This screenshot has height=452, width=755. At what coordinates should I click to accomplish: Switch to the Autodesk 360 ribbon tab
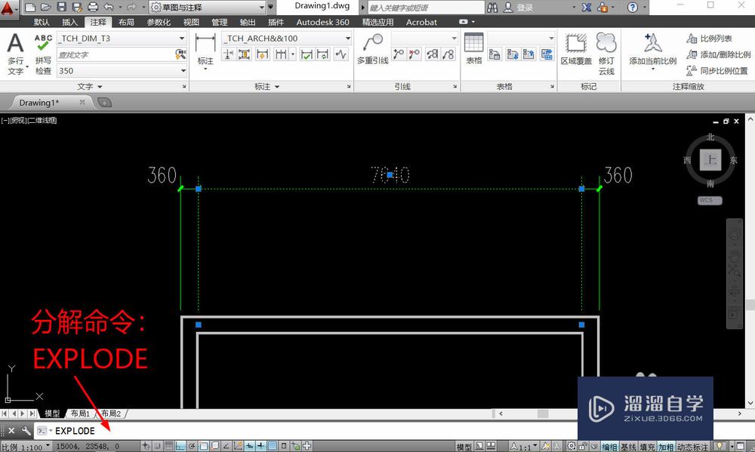point(322,22)
